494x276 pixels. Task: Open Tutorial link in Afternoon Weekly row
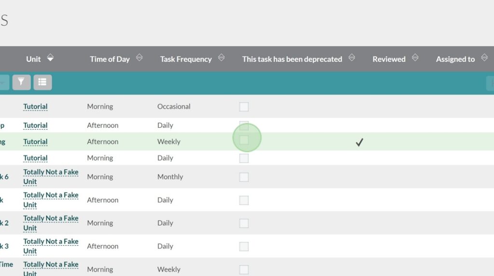tap(35, 142)
